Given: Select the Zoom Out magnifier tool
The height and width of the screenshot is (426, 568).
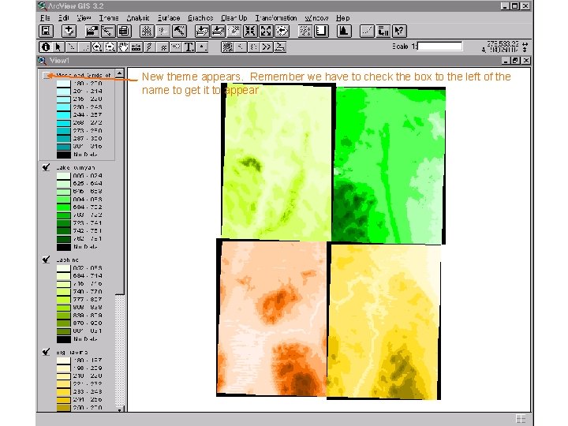Looking at the screenshot, I should (x=110, y=47).
